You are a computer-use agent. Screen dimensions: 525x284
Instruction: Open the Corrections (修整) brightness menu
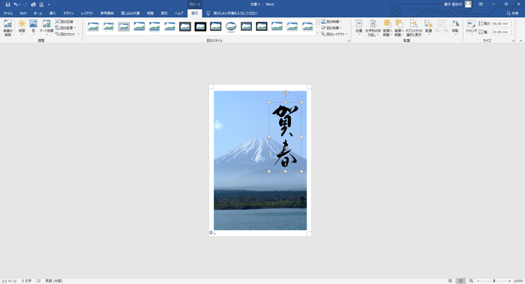point(22,28)
